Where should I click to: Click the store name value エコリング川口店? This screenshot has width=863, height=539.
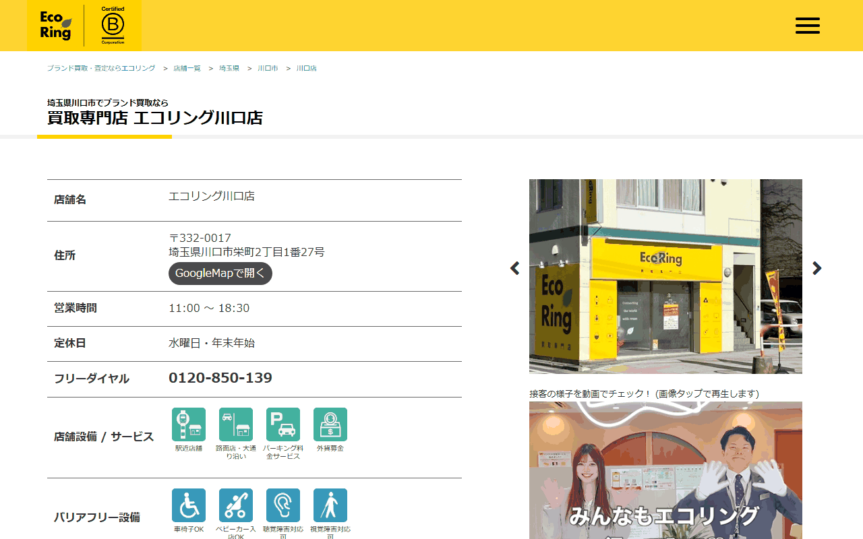(x=212, y=196)
